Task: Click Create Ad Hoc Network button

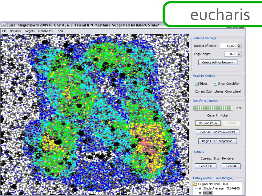Action: click(x=218, y=62)
